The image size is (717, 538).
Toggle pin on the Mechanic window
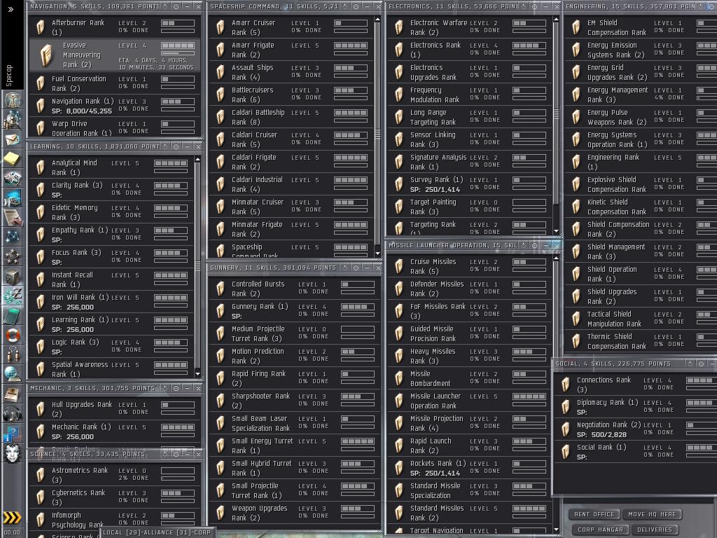pos(165,388)
